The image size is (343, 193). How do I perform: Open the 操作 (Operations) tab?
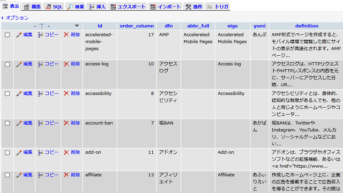tap(194, 7)
